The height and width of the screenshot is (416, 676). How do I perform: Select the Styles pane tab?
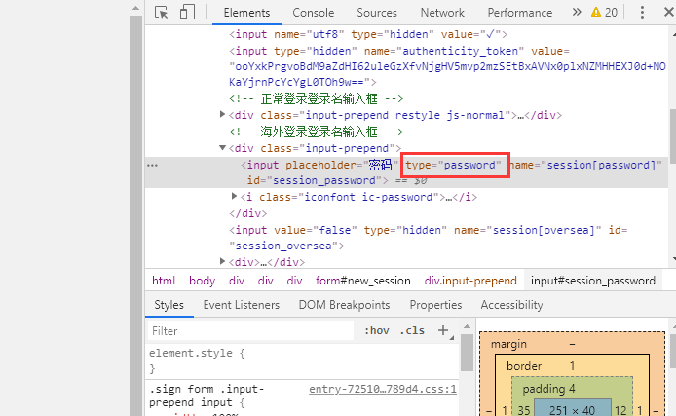click(x=169, y=305)
